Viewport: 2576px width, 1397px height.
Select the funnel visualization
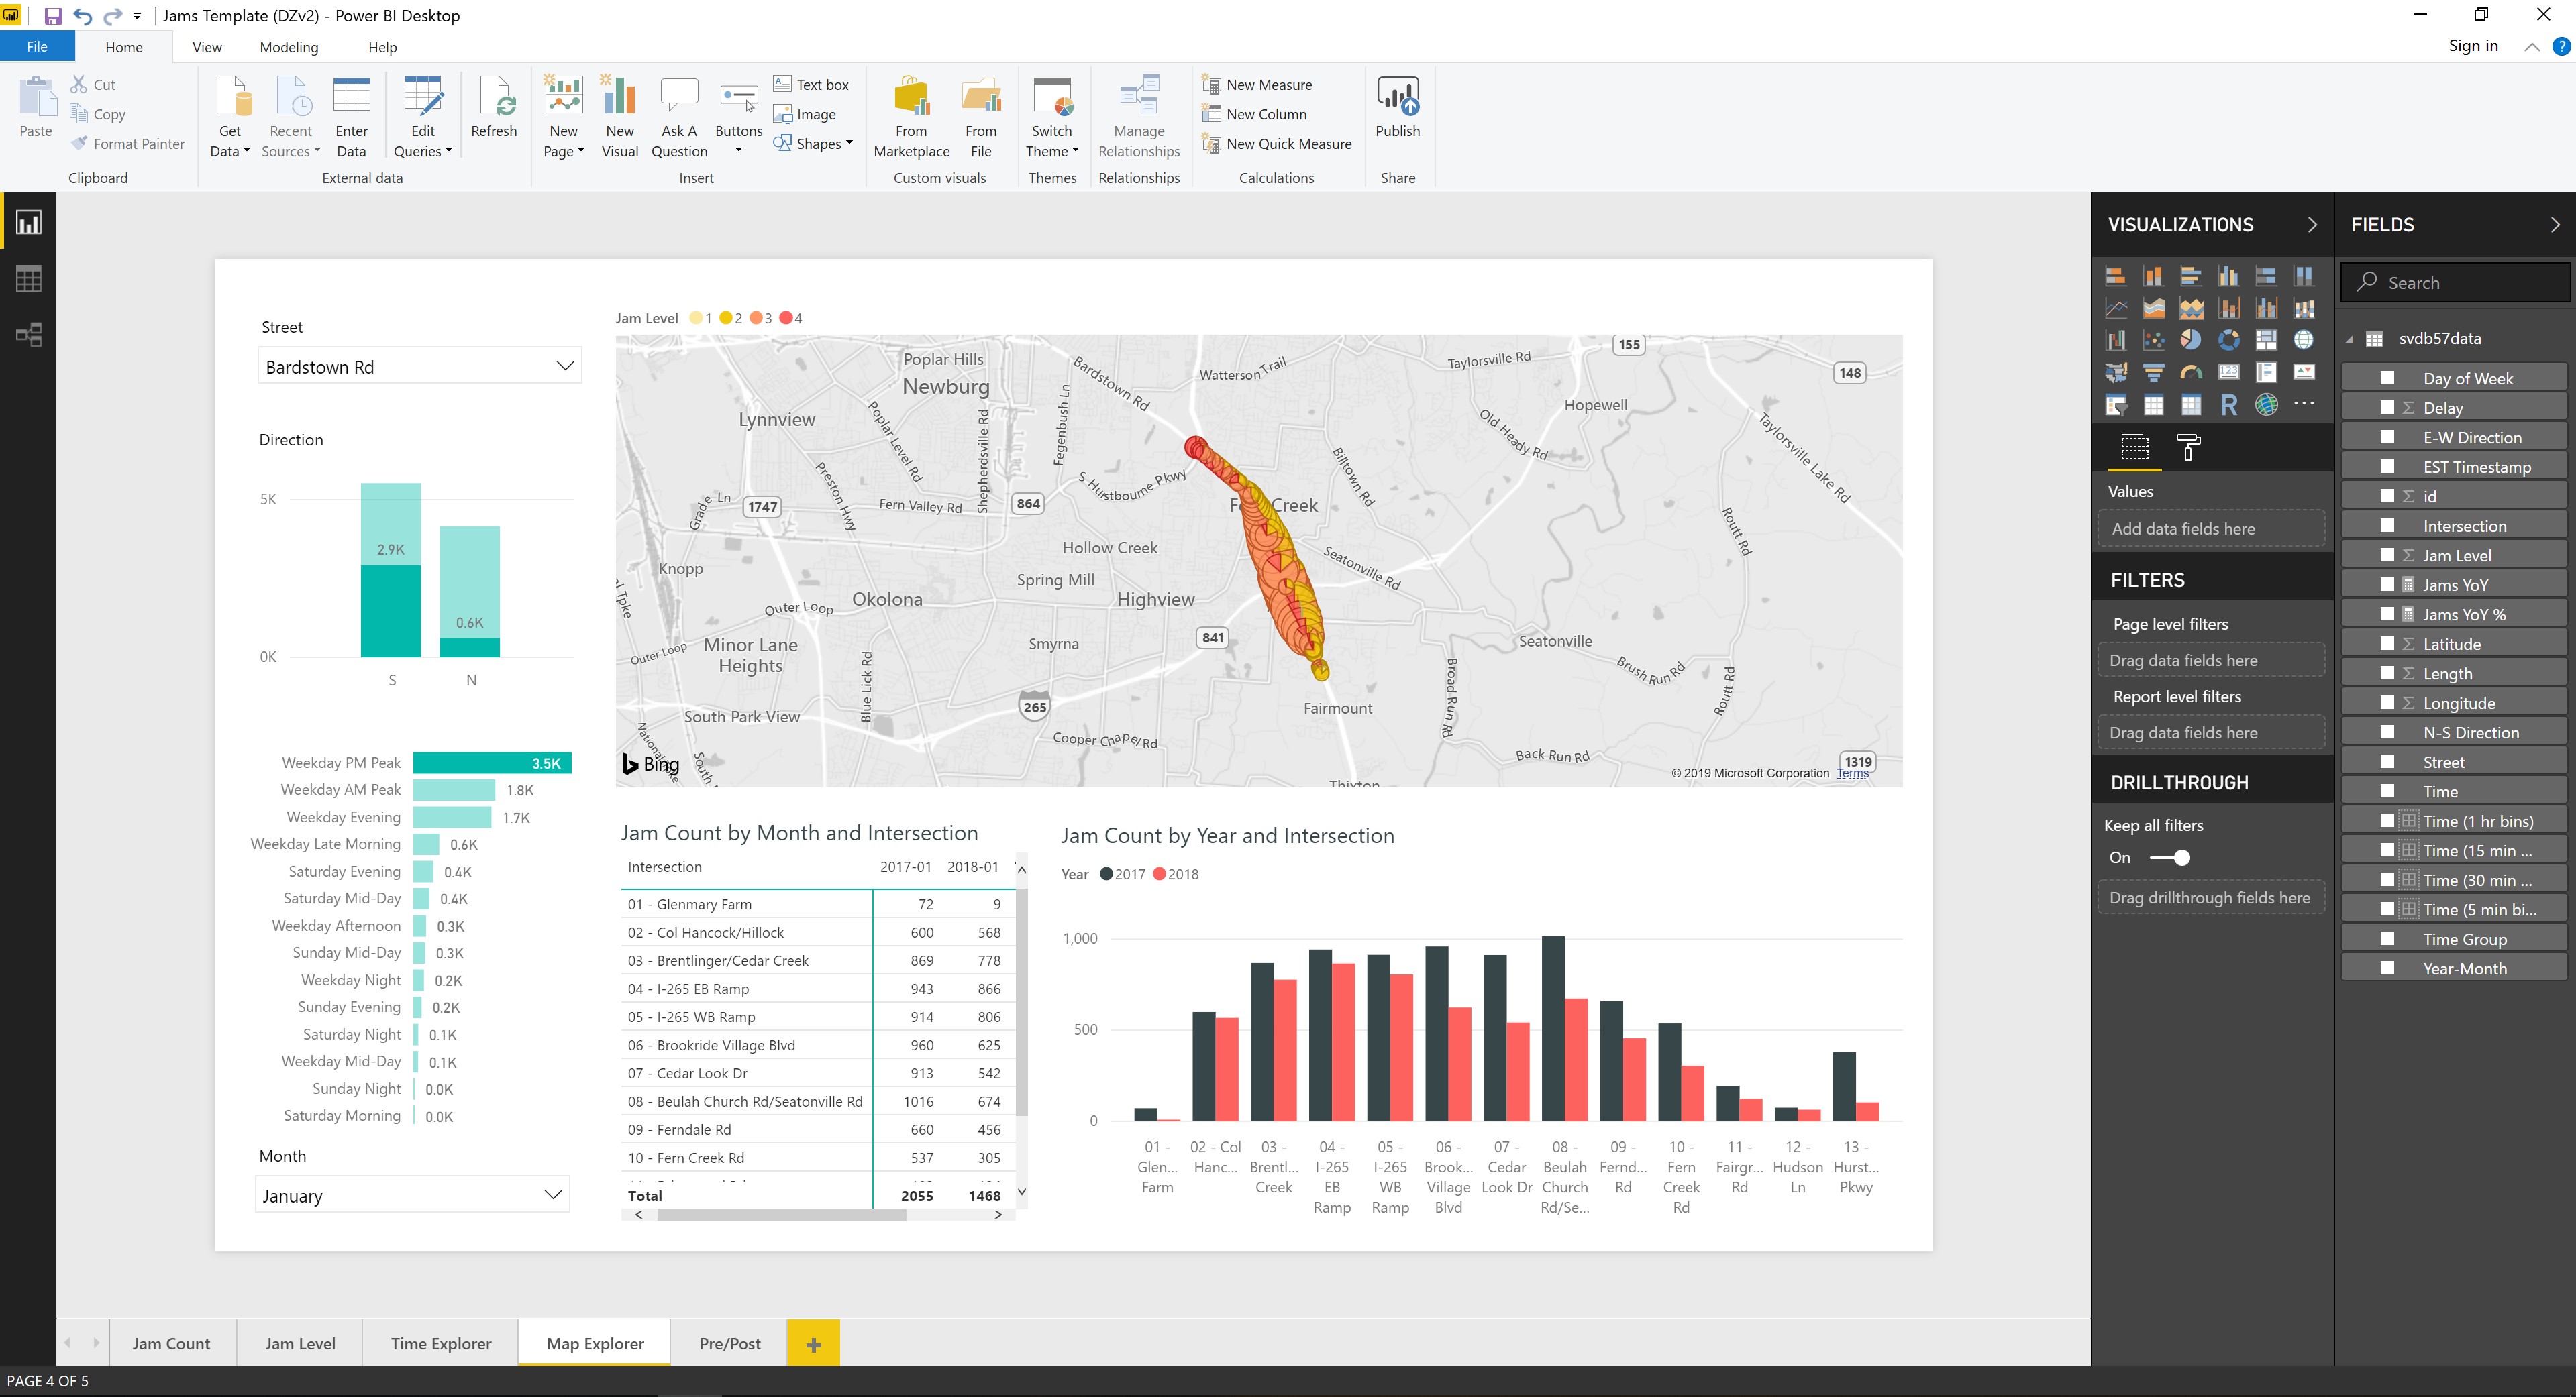click(x=2153, y=373)
